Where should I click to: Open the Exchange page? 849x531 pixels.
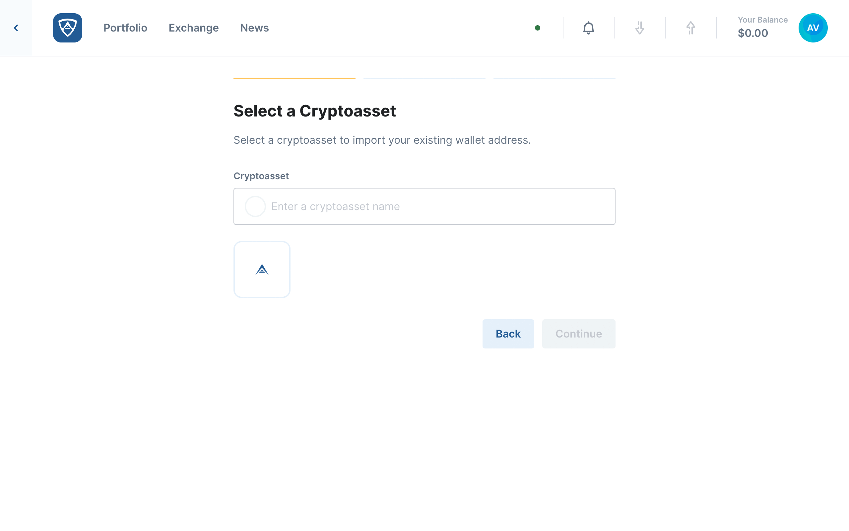coord(194,28)
